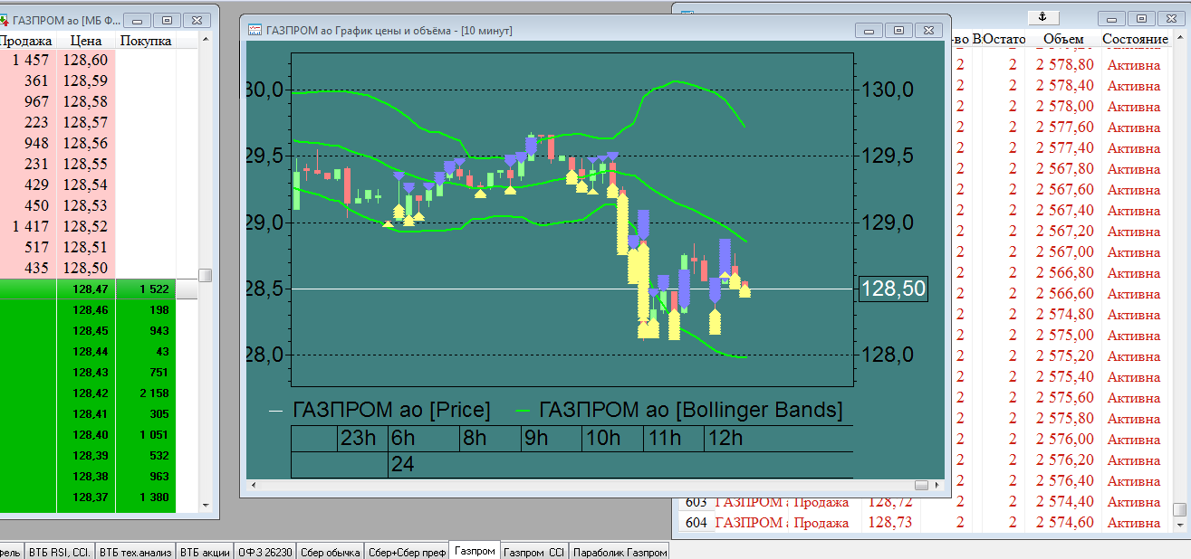The width and height of the screenshot is (1191, 559).
Task: Open the ВТБ тех.анализ tab
Action: [x=134, y=552]
